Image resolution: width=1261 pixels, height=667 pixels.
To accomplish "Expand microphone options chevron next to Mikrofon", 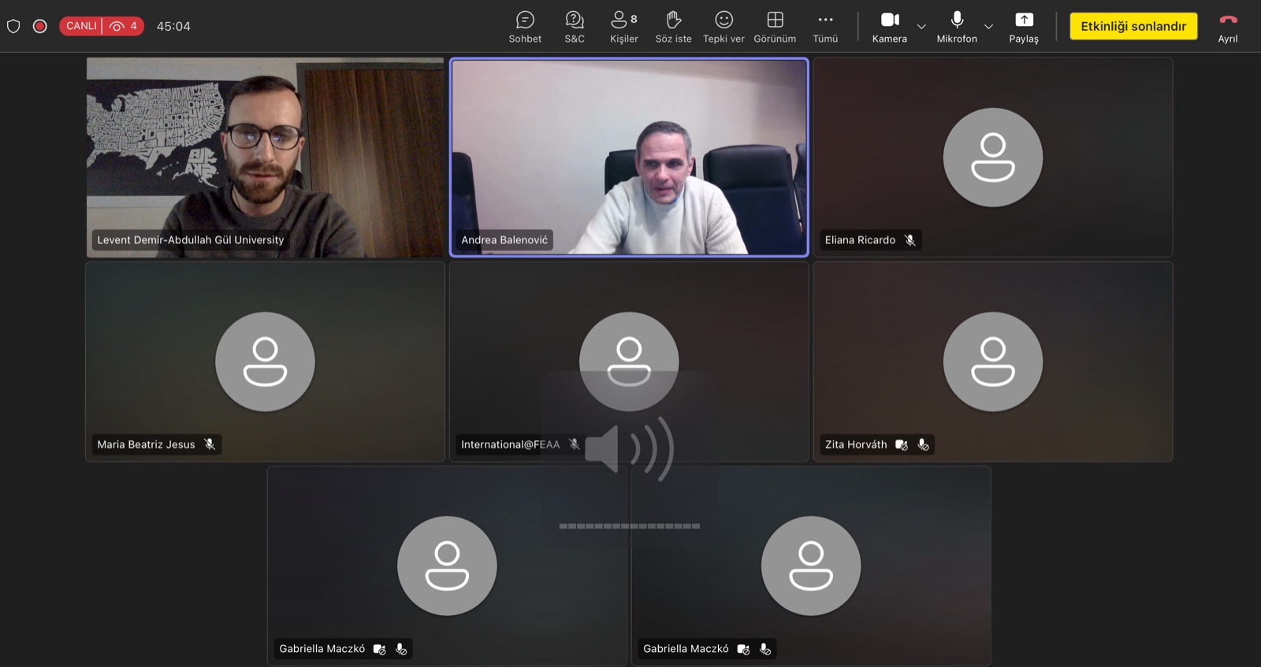I will tap(988, 27).
